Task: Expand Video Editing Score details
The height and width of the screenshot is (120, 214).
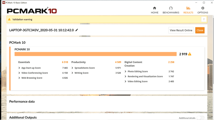Action: point(126,81)
